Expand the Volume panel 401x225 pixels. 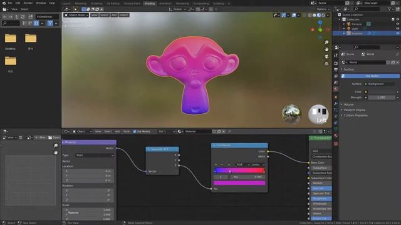(x=348, y=104)
